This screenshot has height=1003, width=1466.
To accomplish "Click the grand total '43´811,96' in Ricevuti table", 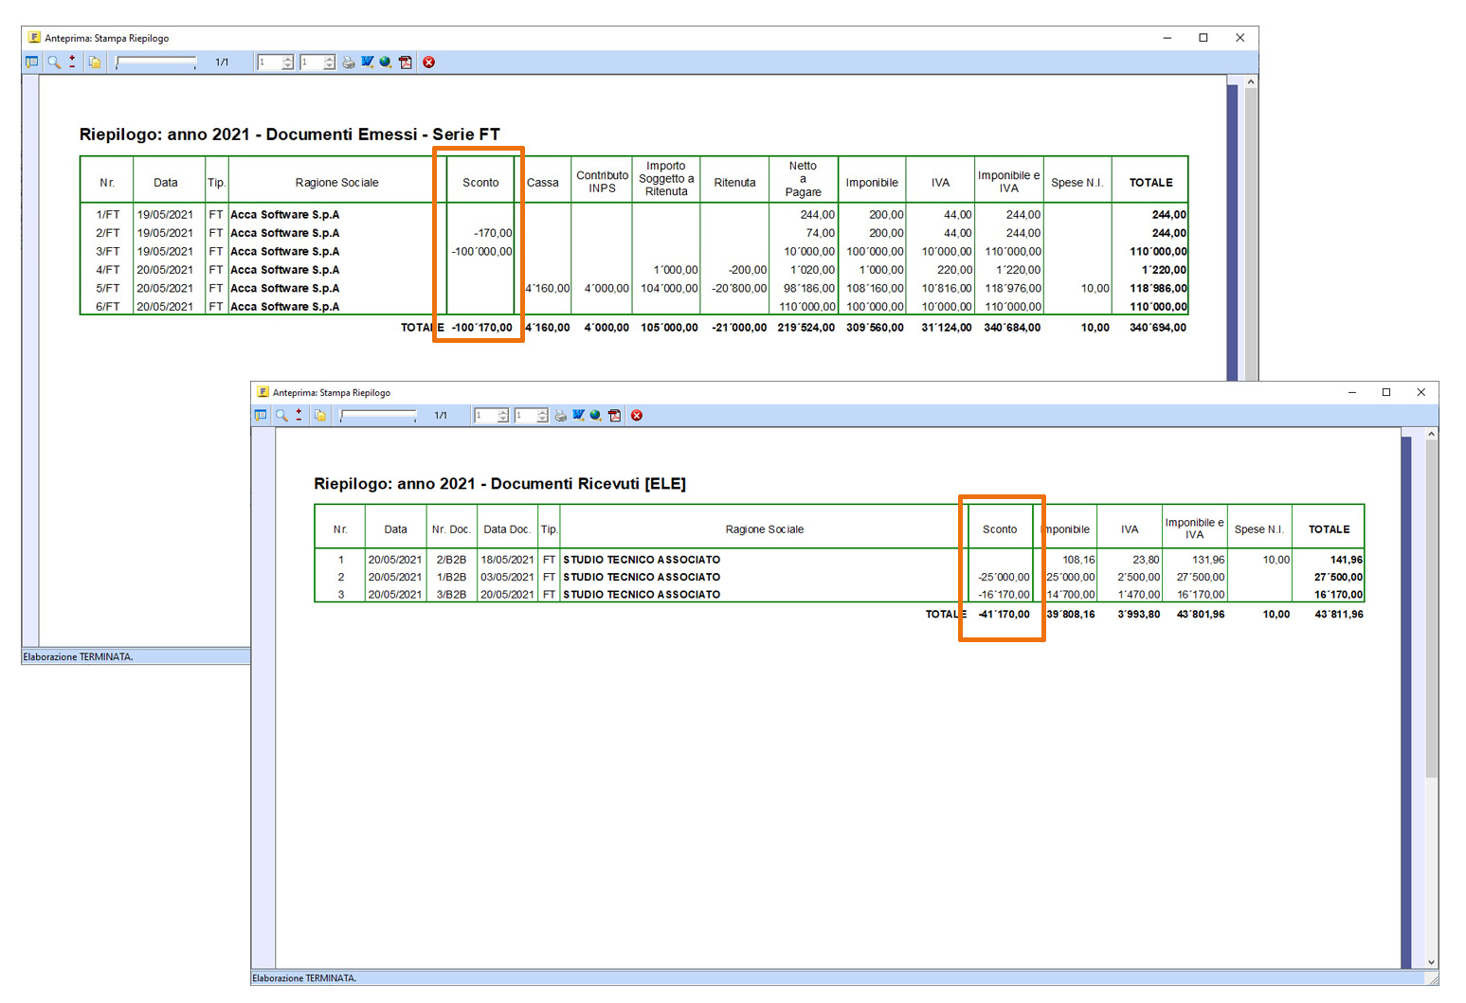I will 1339,615.
